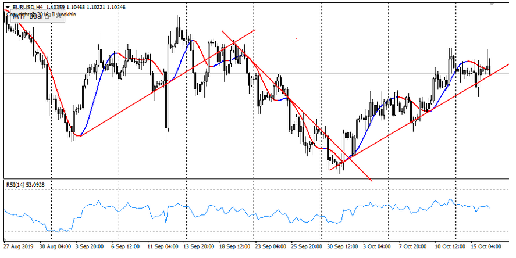Click the 30 Aug 04:00 time label

coord(57,246)
